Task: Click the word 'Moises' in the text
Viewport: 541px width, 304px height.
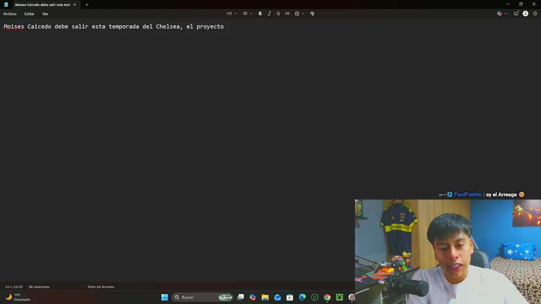Action: pyautogui.click(x=14, y=26)
